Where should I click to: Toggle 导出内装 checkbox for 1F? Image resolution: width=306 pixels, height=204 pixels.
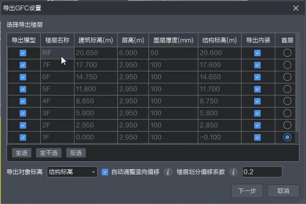pos(257,138)
